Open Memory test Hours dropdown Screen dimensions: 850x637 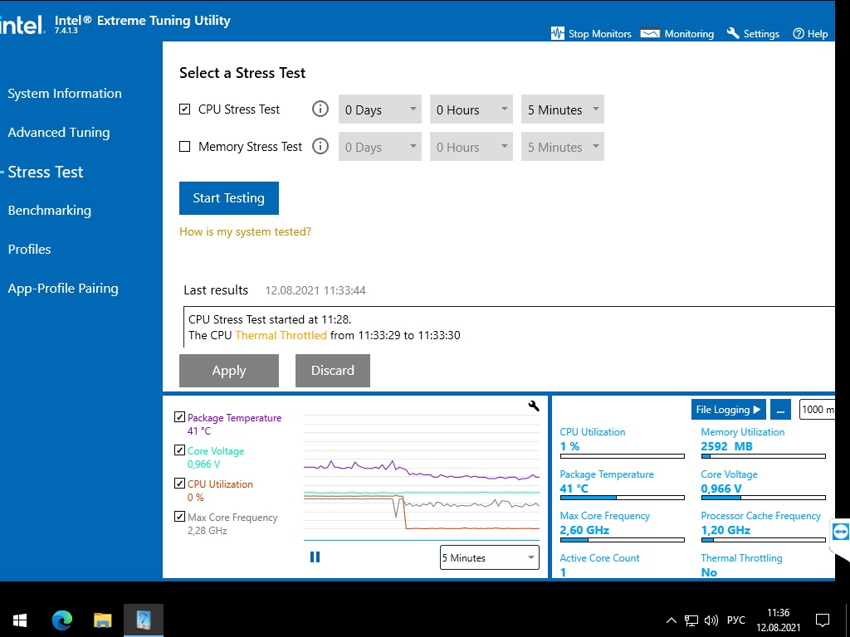tap(471, 147)
